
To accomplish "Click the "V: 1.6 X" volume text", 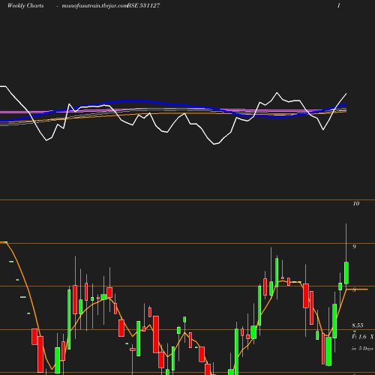I will (x=362, y=337).
